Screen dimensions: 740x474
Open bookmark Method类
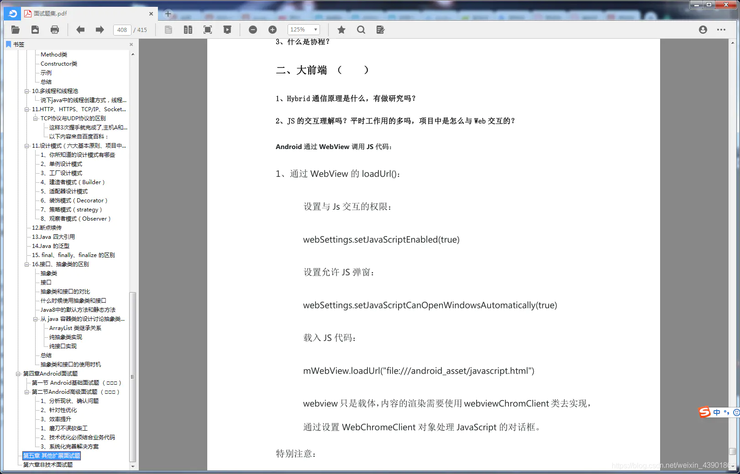pyautogui.click(x=54, y=55)
